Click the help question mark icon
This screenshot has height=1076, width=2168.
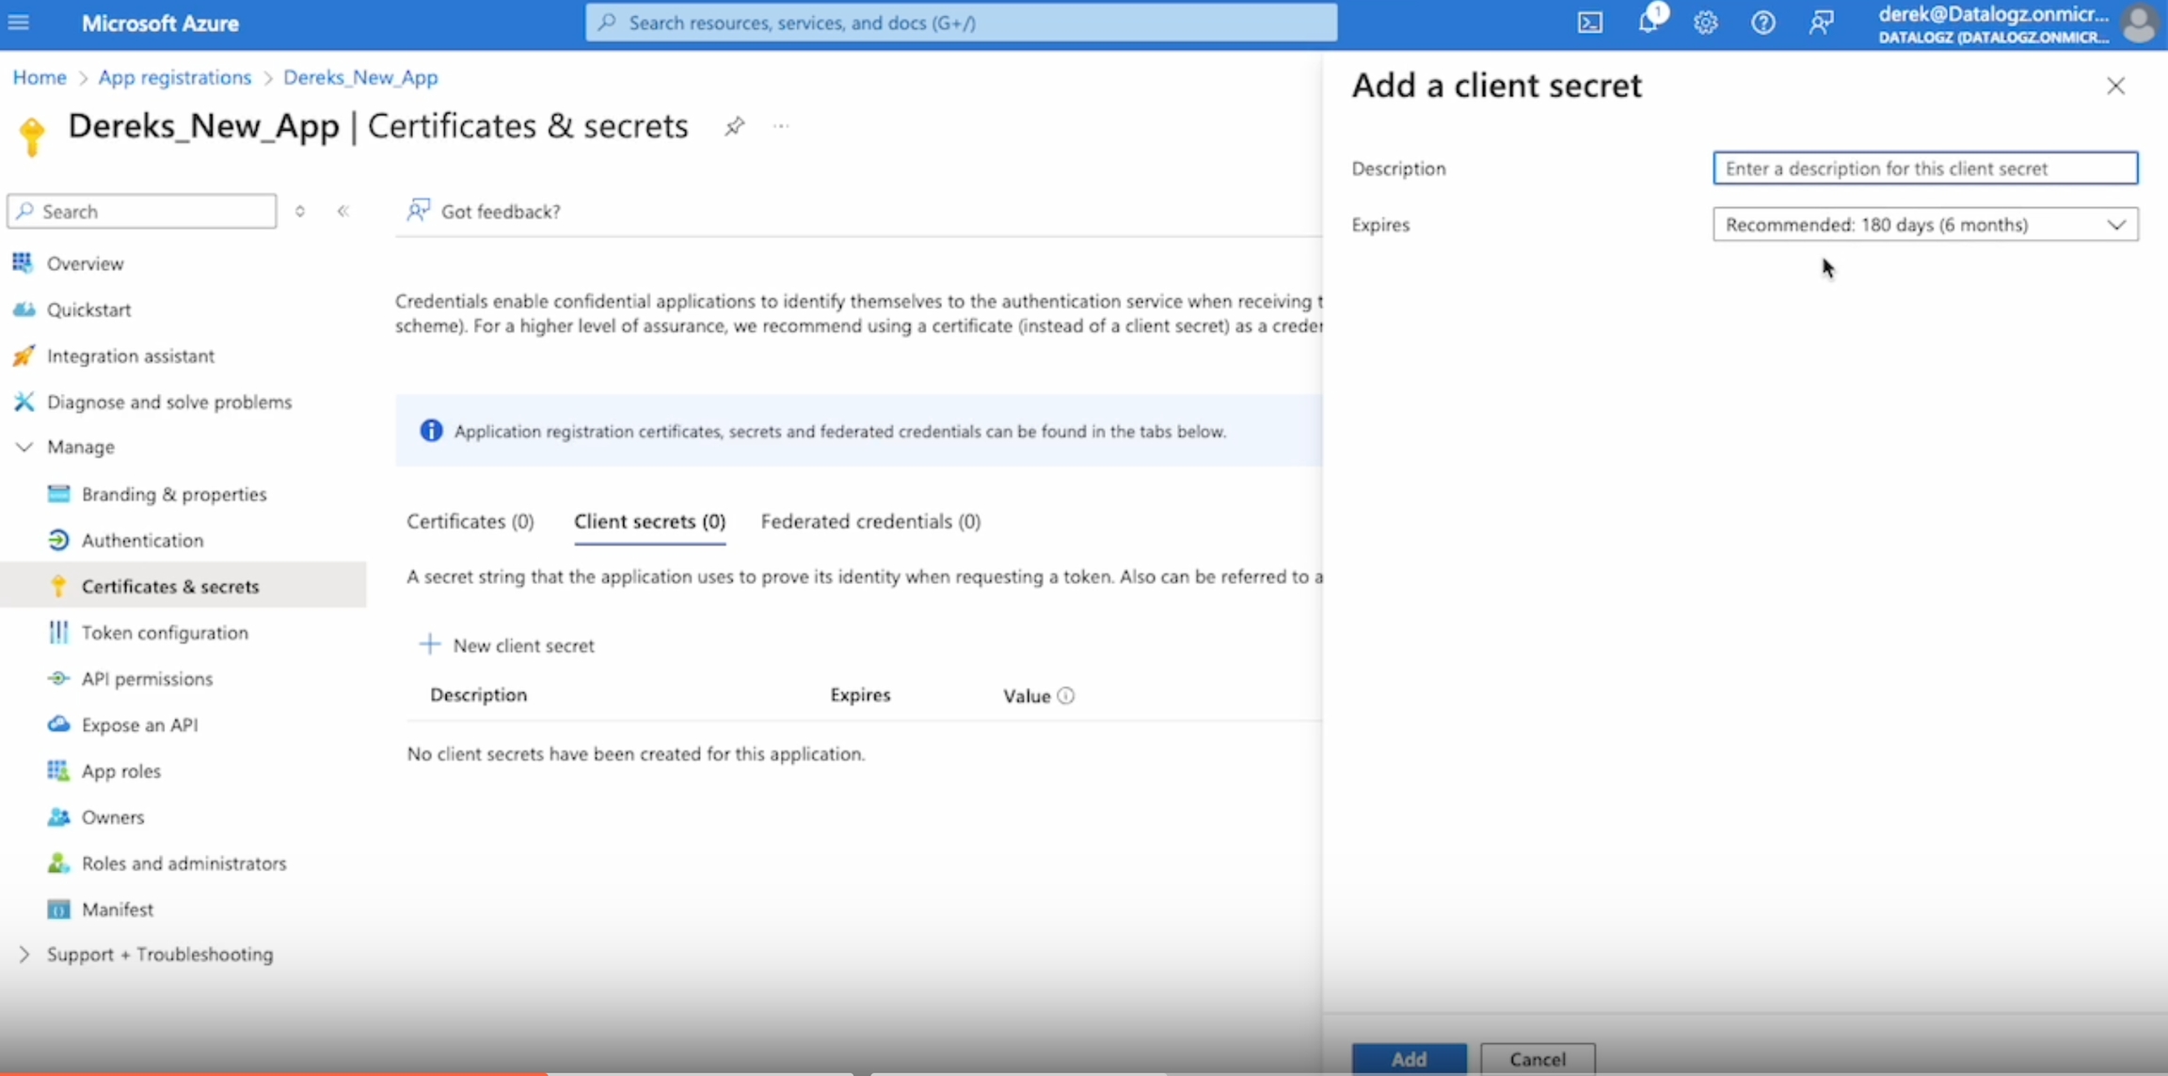1762,23
